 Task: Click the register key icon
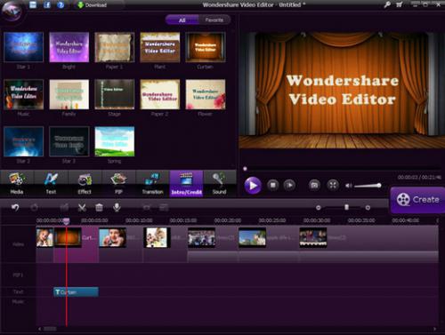coord(387,4)
